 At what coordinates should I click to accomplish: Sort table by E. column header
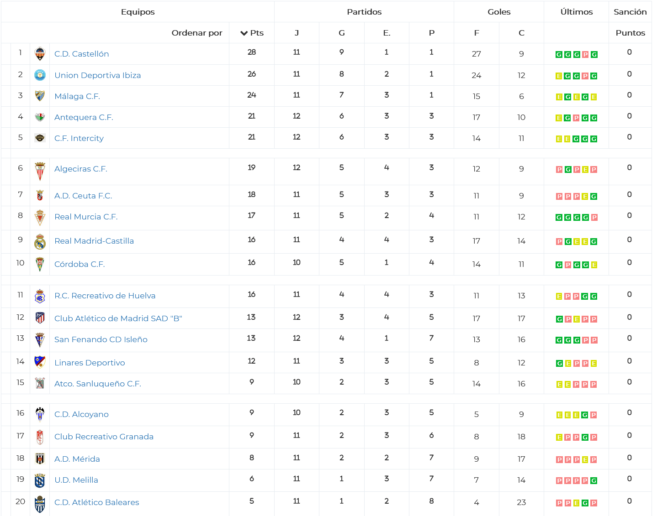tap(387, 33)
